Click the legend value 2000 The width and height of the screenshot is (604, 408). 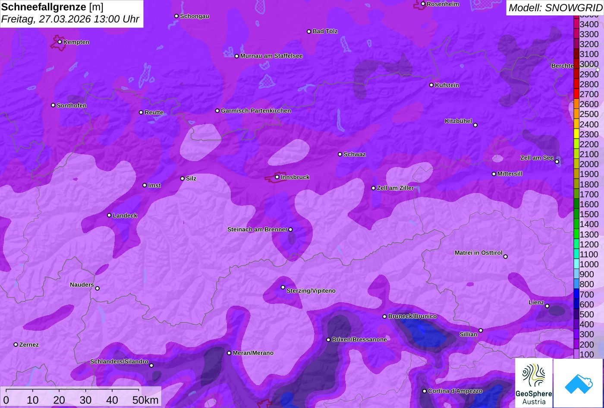tap(589, 164)
